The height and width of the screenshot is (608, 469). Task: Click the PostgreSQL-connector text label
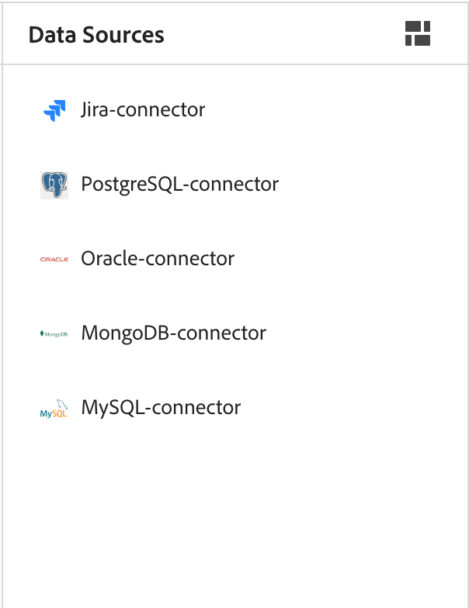pyautogui.click(x=179, y=185)
